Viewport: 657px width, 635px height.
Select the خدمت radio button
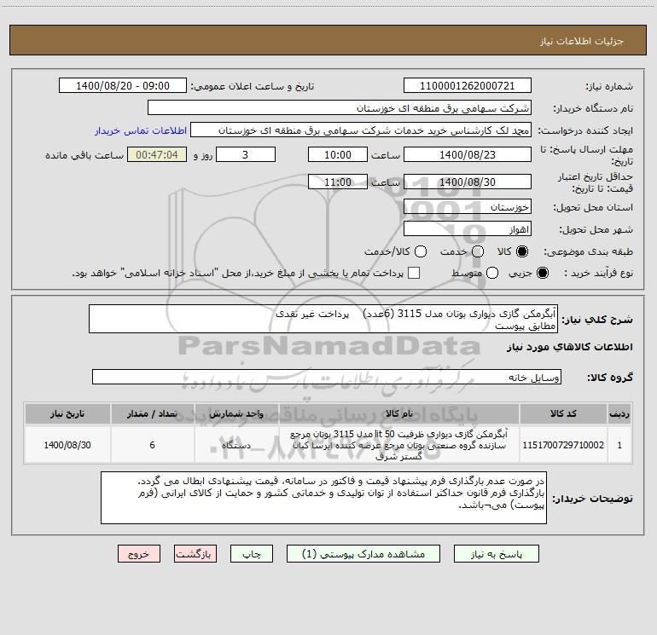478,251
